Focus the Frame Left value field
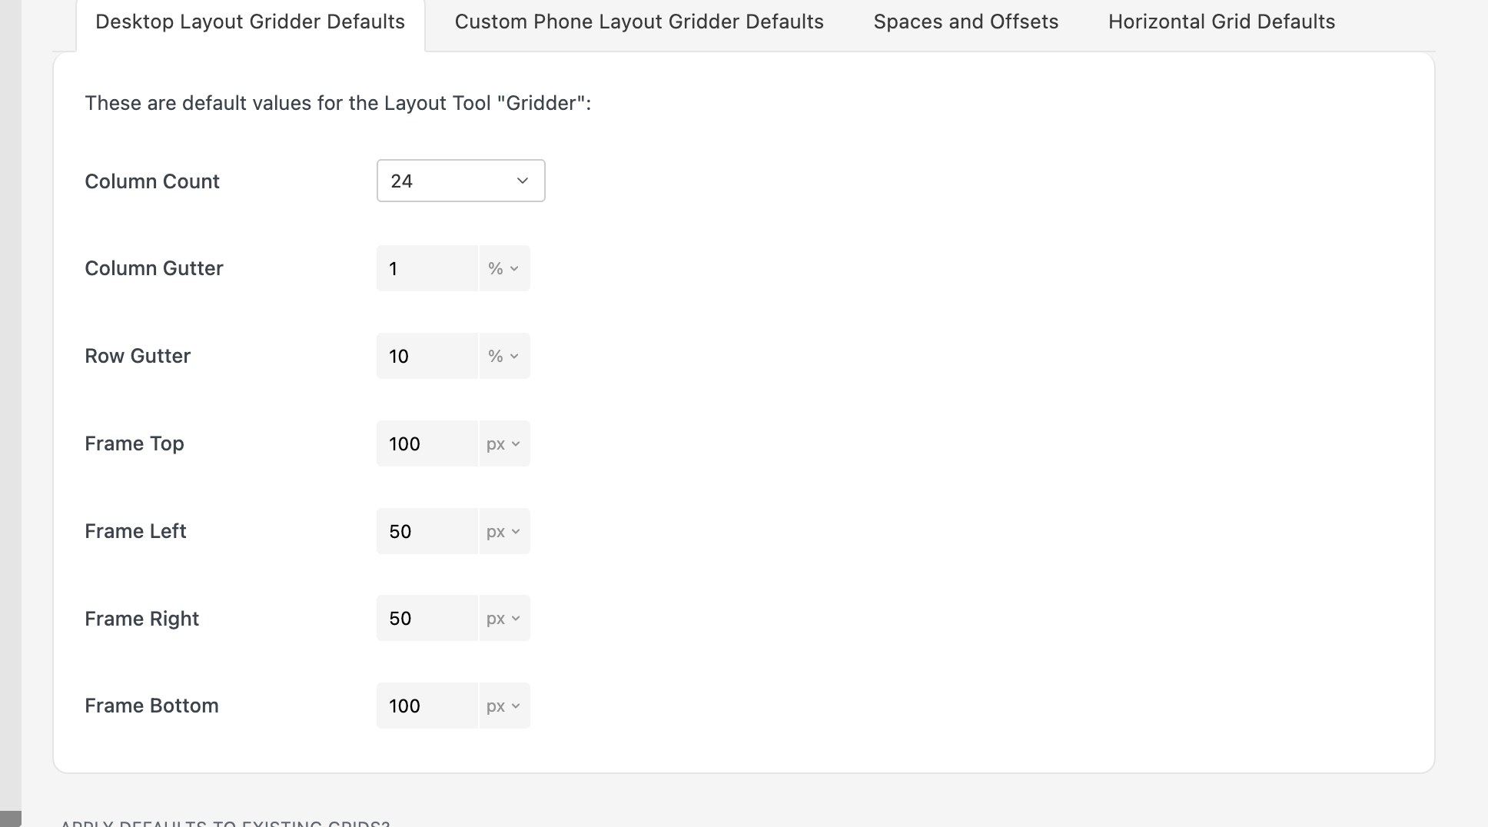The image size is (1488, 827). (x=427, y=531)
